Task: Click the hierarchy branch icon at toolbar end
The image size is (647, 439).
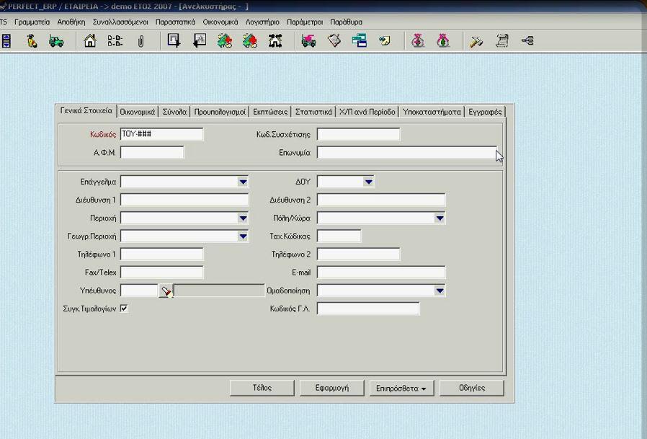Action: pyautogui.click(x=527, y=40)
